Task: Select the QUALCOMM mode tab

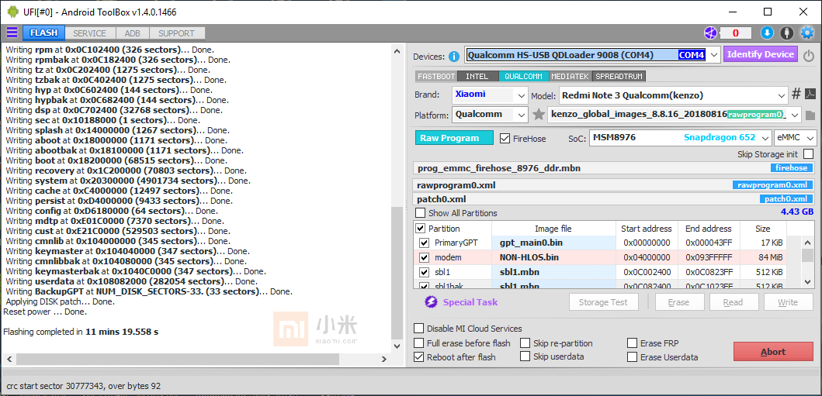Action: 524,77
